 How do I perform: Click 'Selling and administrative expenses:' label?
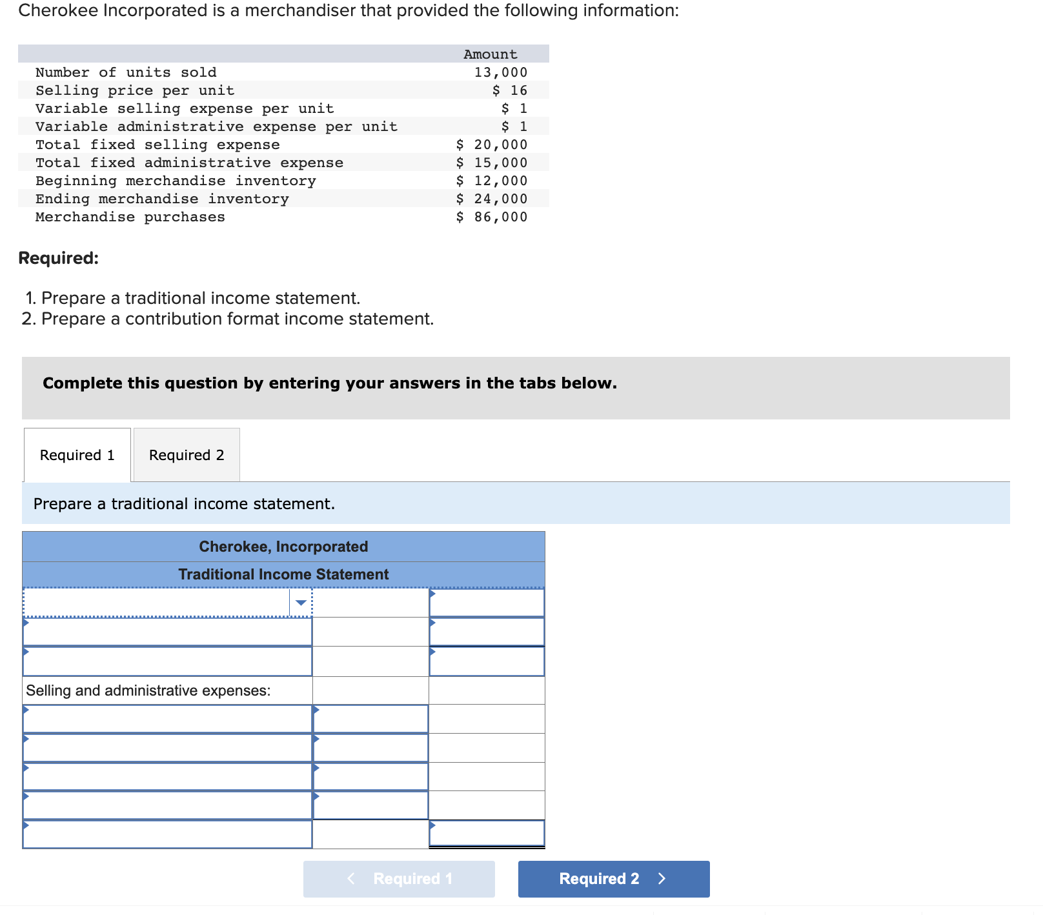click(148, 690)
